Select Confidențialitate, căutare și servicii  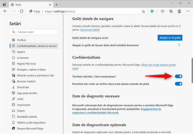point(34,46)
